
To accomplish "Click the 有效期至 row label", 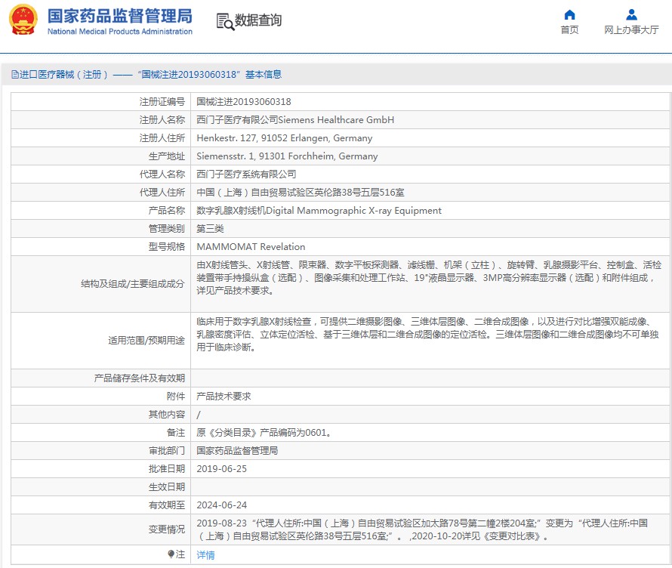I will 167,505.
